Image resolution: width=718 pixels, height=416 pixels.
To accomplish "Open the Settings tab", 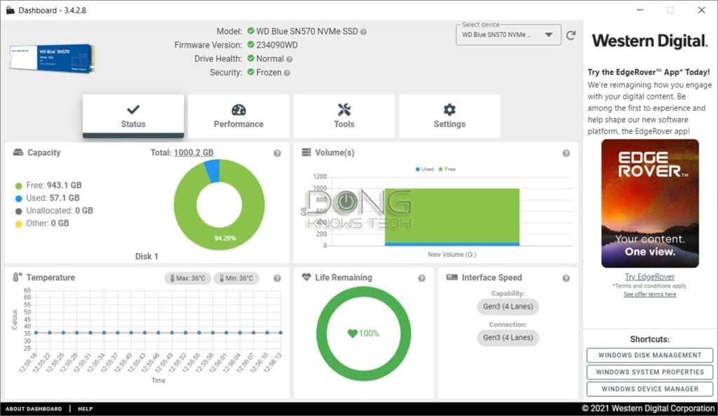I will pyautogui.click(x=449, y=116).
